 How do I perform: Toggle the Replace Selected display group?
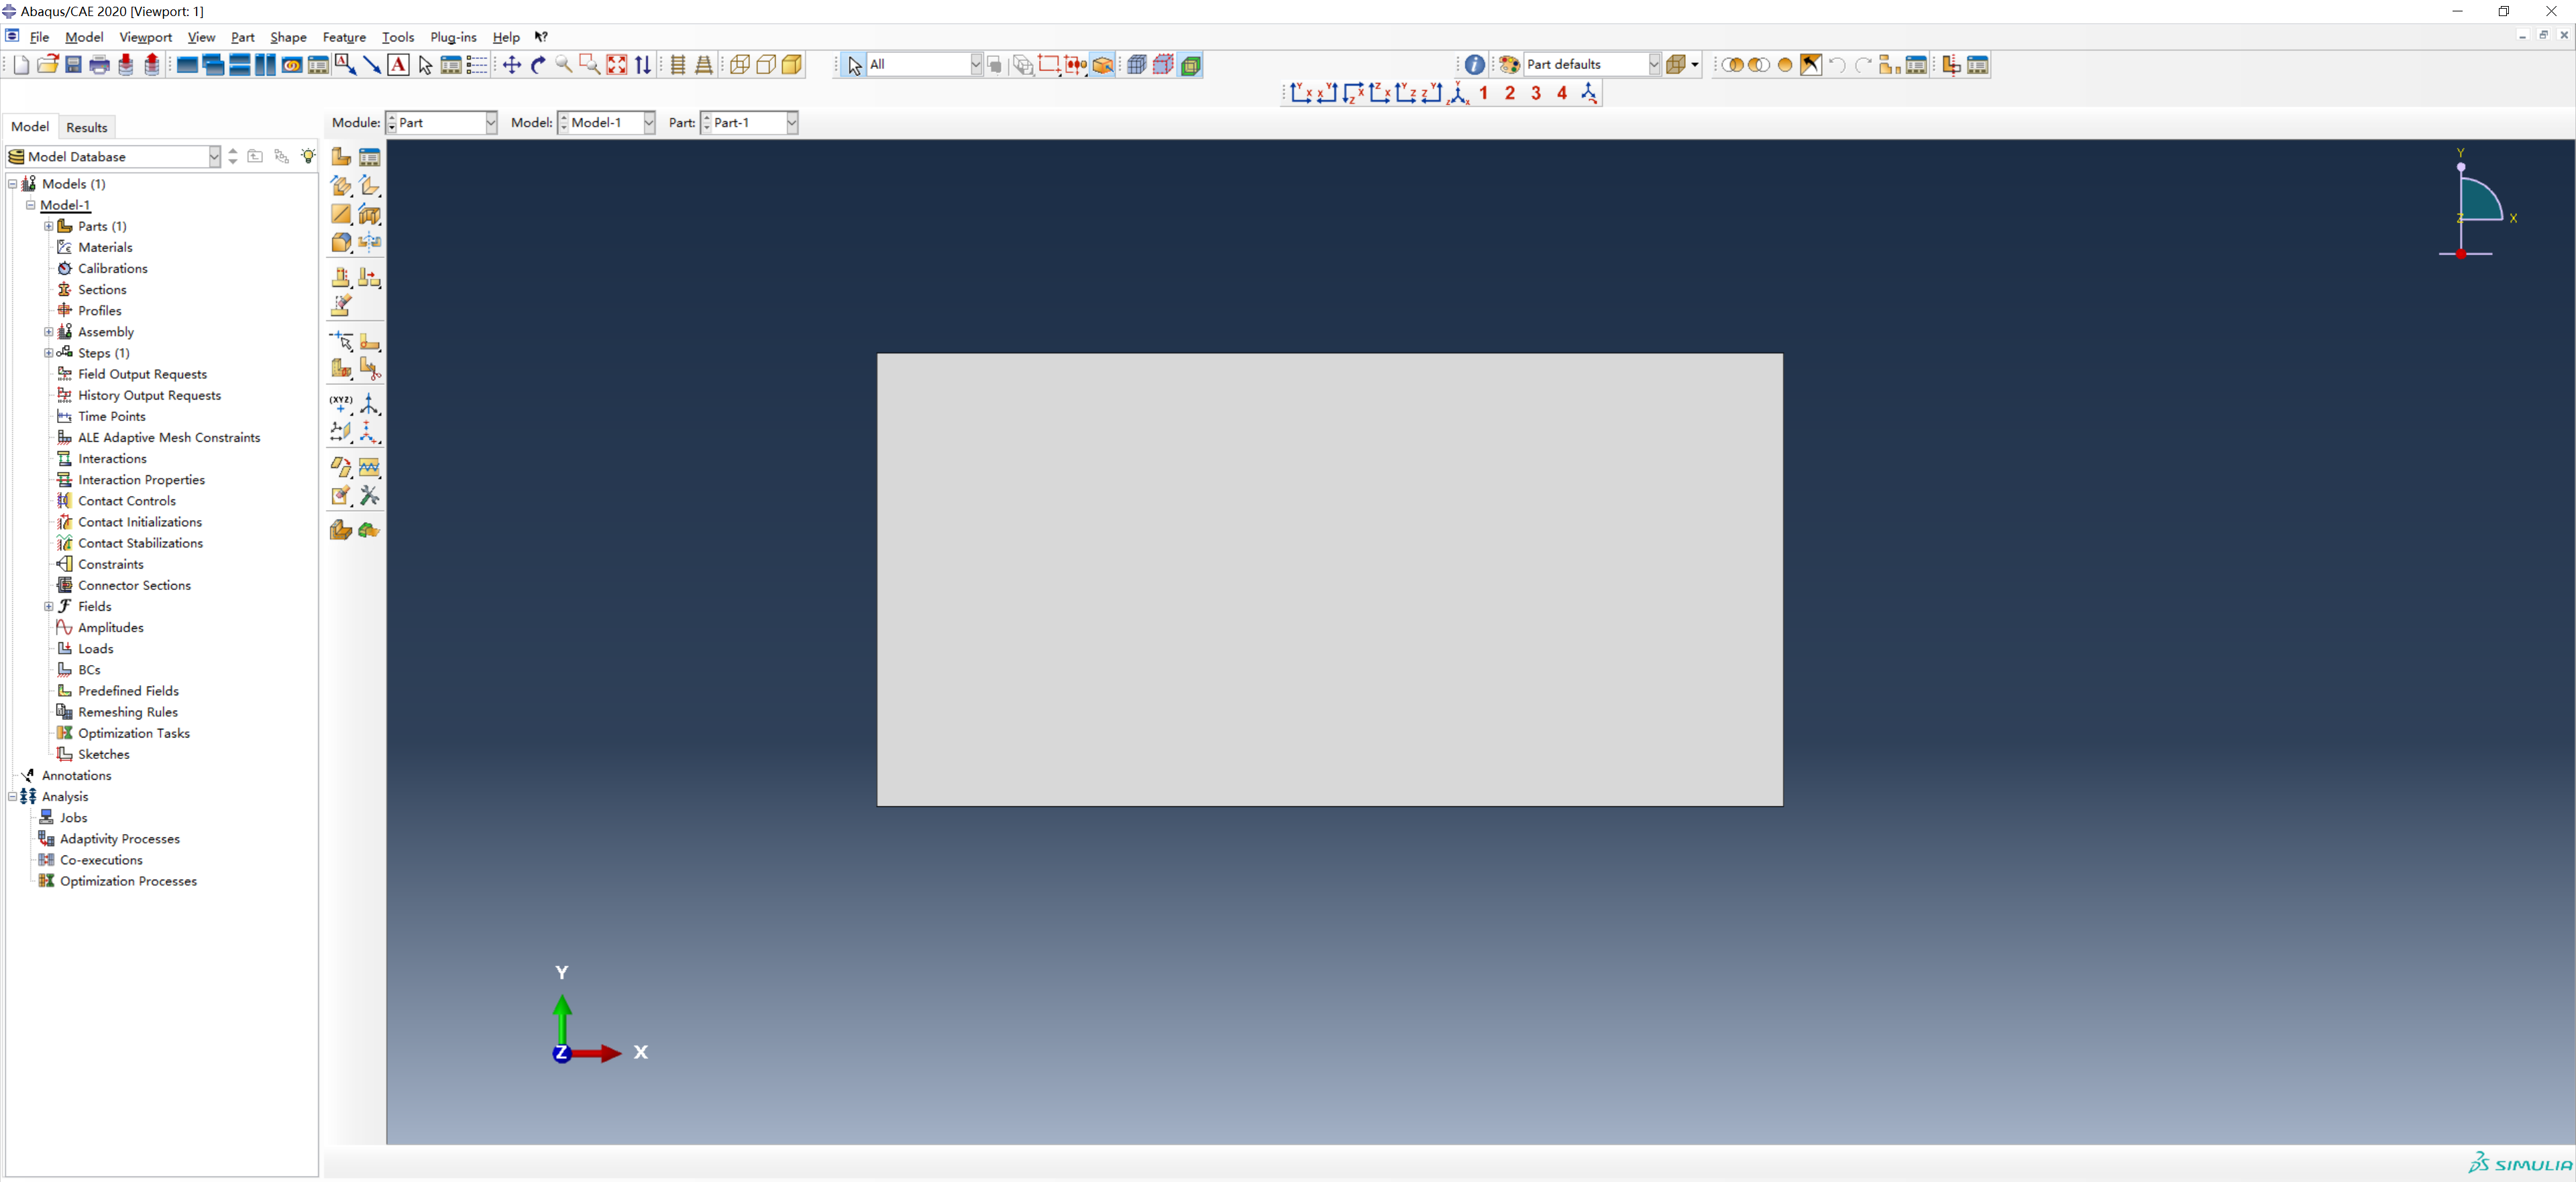point(1733,65)
